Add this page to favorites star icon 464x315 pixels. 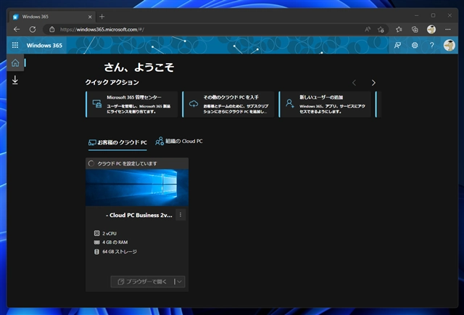coord(381,29)
